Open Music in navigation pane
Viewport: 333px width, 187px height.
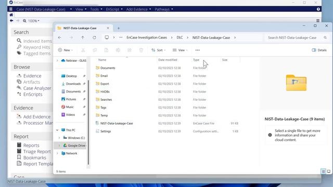point(70,107)
